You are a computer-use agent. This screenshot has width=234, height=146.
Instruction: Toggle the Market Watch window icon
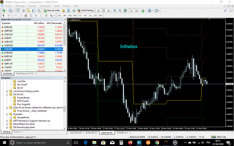pos(18,10)
